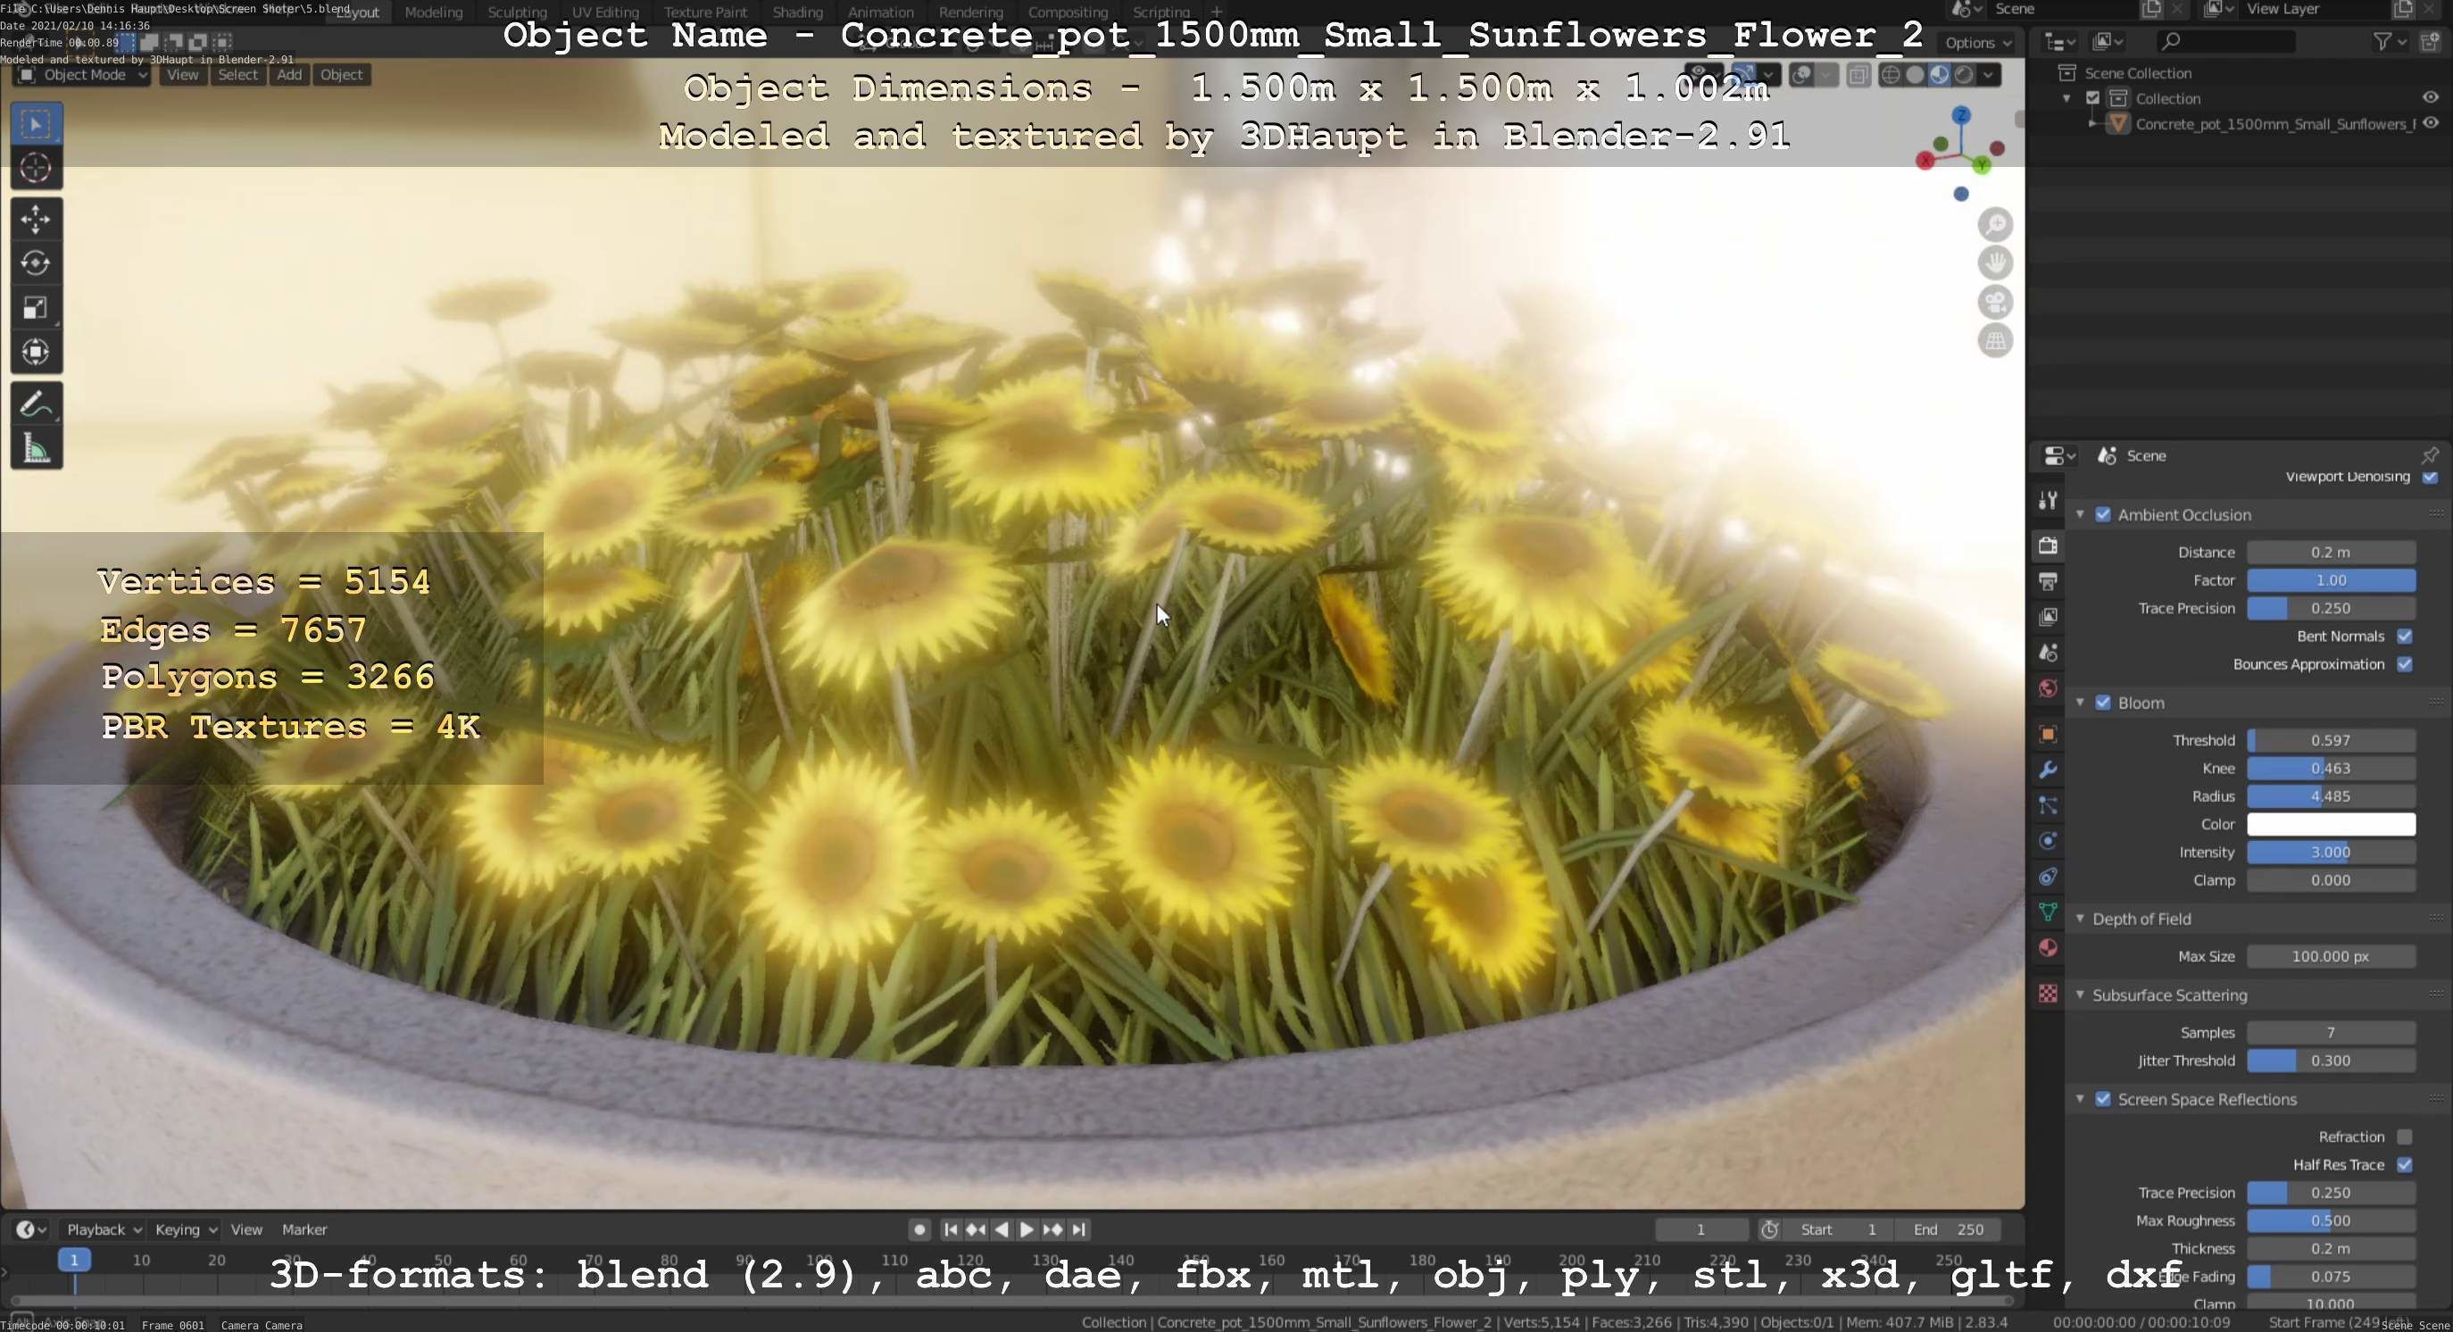Viewport: 2453px width, 1332px height.
Task: Collapse the Collection tree in outliner
Action: pos(2066,99)
